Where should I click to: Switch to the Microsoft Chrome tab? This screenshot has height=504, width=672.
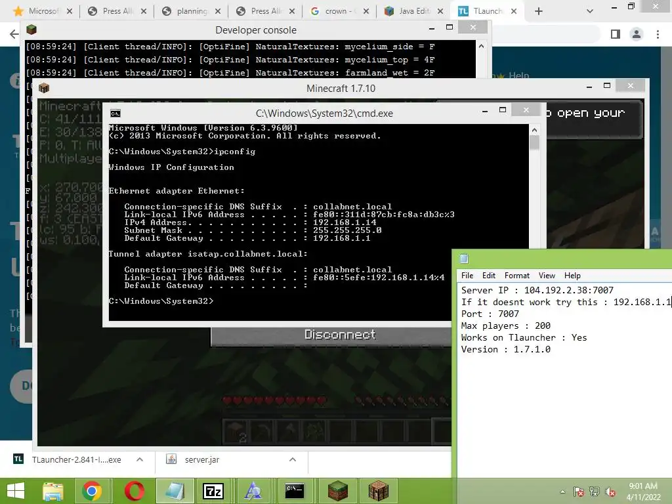[x=43, y=11]
